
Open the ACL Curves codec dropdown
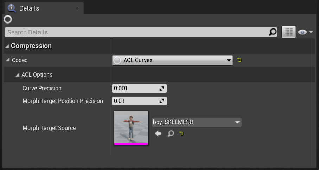172,60
